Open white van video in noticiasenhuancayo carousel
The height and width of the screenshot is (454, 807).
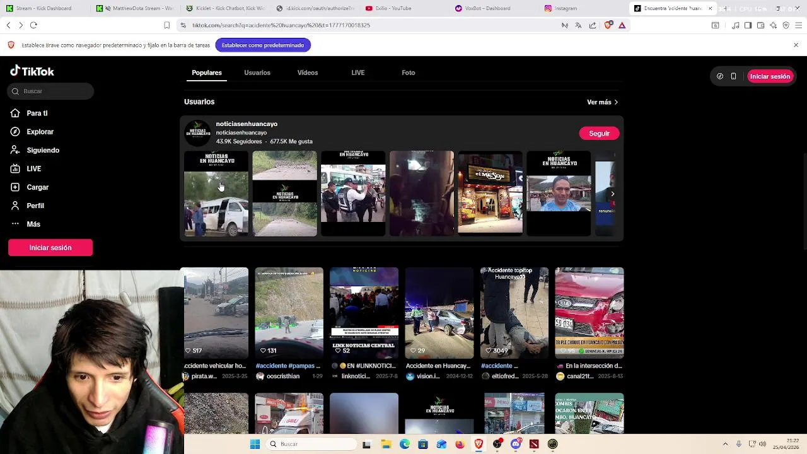point(216,194)
